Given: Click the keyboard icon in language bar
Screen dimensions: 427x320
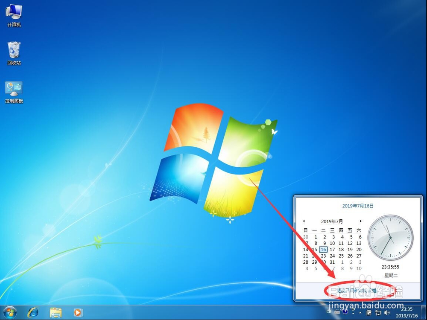Looking at the screenshot, I should click(337, 312).
